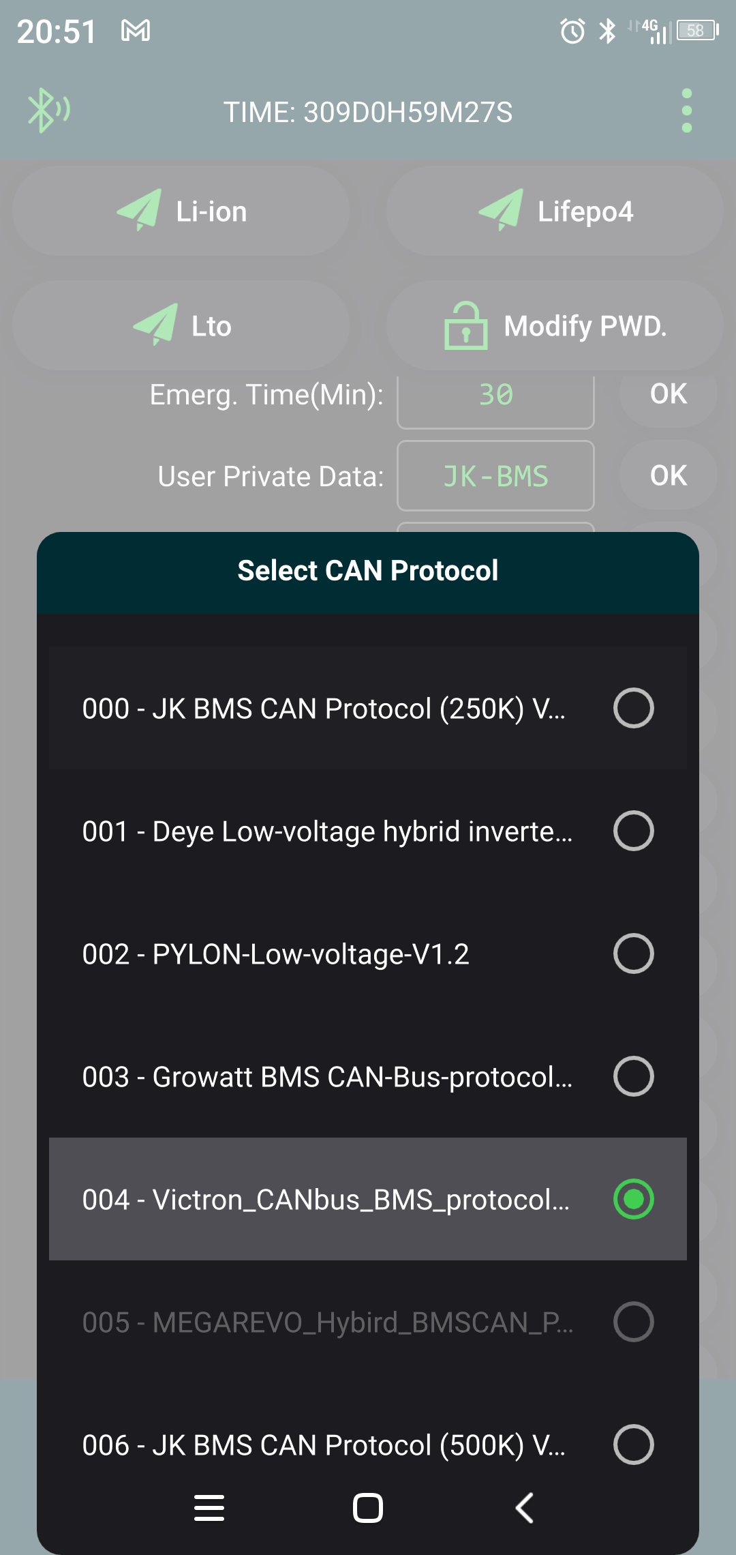This screenshot has width=736, height=1555.
Task: Tap the User Private Data JK-BMS field
Action: tap(495, 476)
